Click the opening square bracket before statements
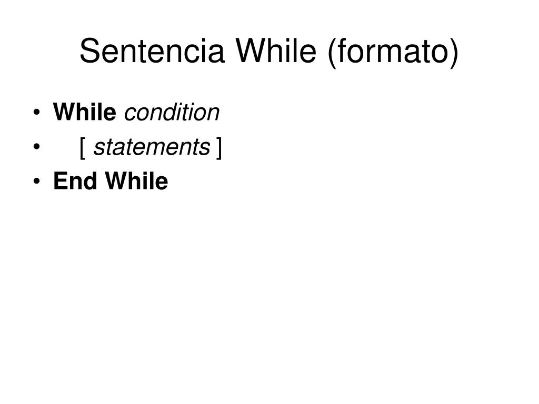539x404 pixels. [83, 148]
